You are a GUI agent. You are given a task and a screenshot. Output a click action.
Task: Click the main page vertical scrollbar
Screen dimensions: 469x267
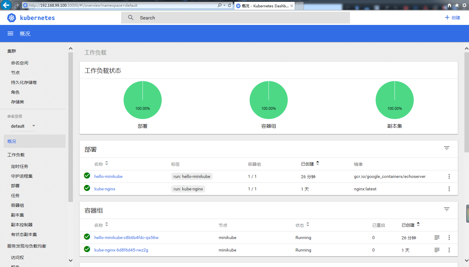point(466,102)
